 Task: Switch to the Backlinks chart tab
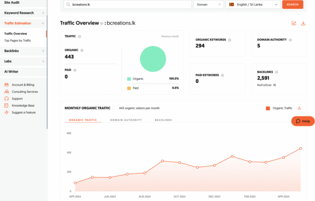pos(163,120)
